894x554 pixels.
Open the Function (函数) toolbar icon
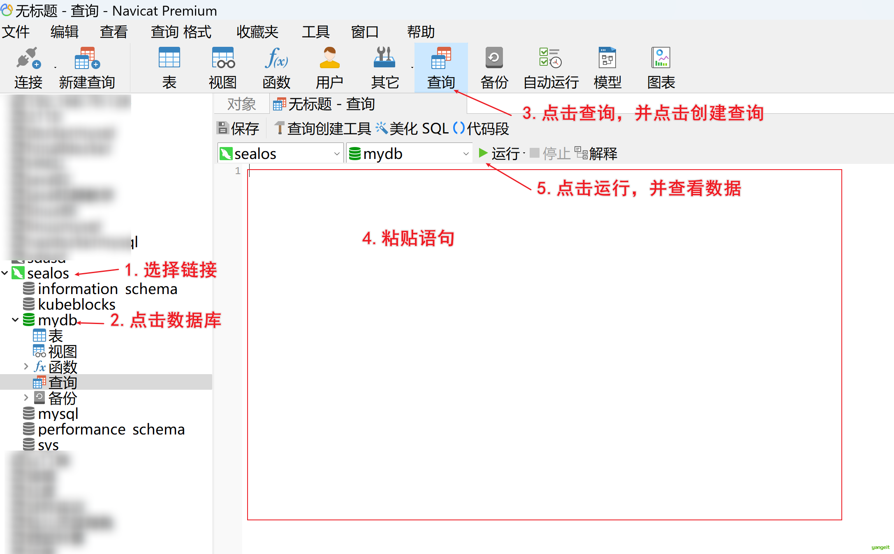coord(276,68)
